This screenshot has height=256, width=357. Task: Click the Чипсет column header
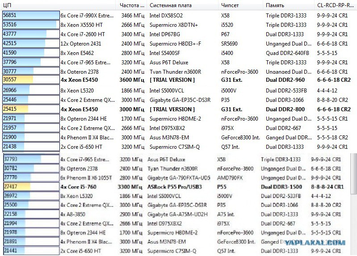[x=230, y=5]
